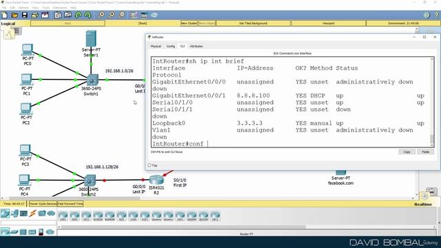441x248 pixels.
Task: Open the drawing palette icon
Action: click(134, 15)
